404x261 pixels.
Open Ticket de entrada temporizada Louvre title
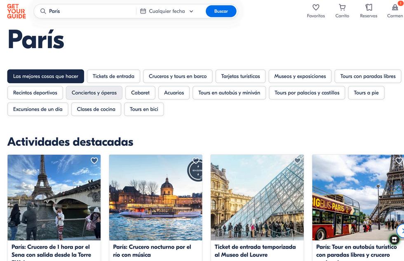pos(255,251)
